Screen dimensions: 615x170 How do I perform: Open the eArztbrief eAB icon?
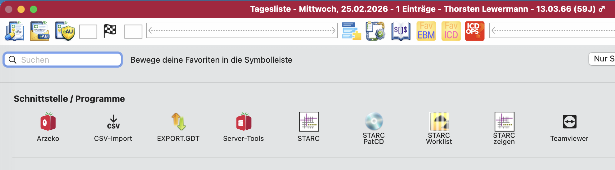pos(40,31)
